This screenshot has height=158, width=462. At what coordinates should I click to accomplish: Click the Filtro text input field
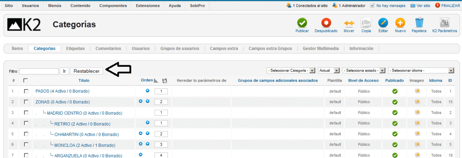(x=39, y=71)
